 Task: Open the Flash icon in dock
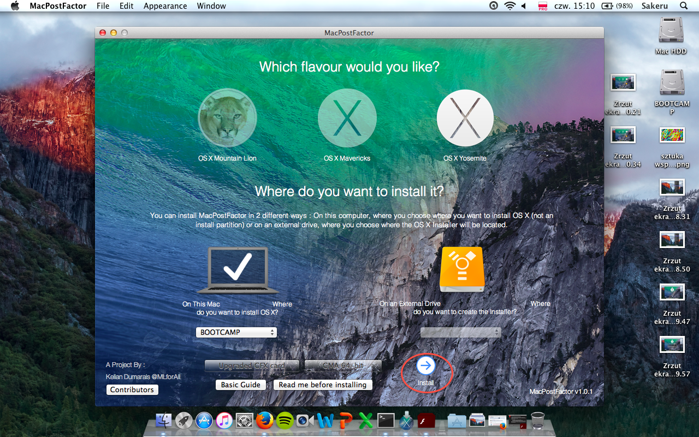pyautogui.click(x=426, y=420)
